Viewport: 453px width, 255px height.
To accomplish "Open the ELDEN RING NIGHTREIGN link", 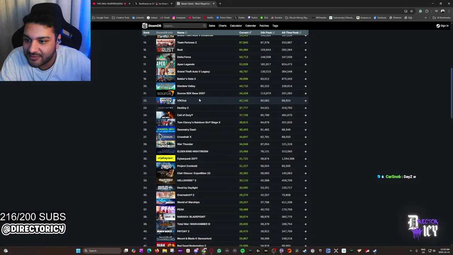I will 193,152.
